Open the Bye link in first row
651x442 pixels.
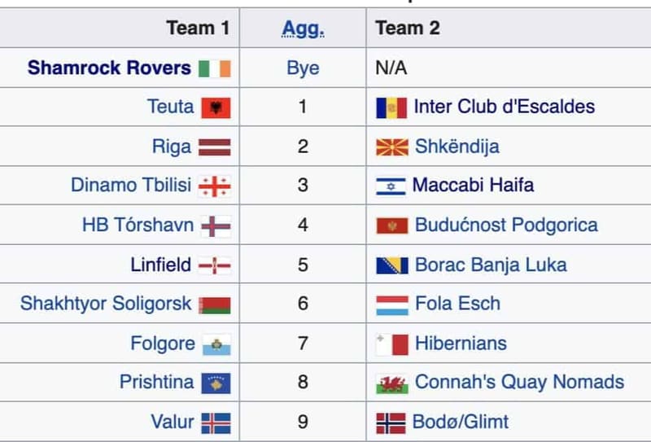point(303,68)
